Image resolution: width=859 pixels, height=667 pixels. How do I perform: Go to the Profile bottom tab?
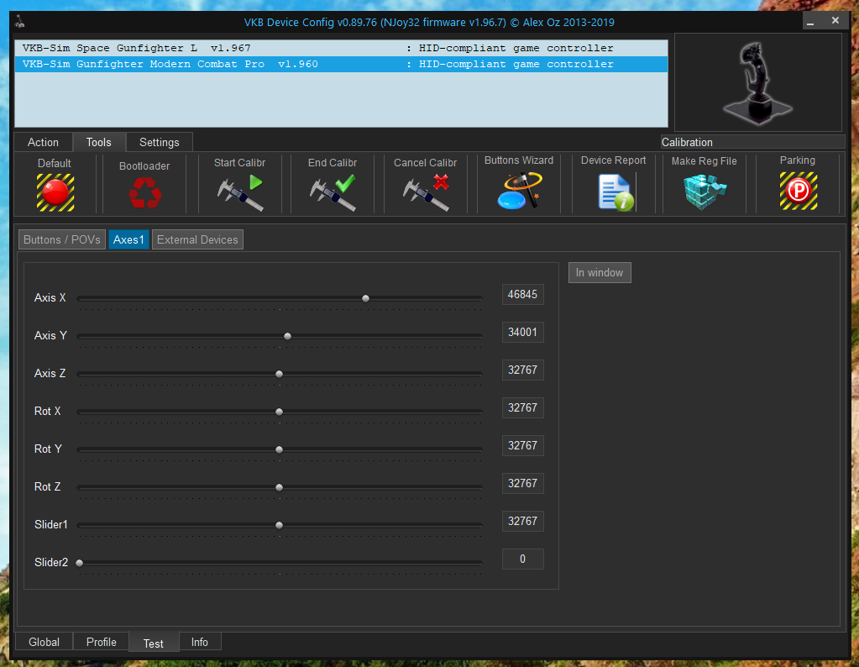pyautogui.click(x=102, y=642)
